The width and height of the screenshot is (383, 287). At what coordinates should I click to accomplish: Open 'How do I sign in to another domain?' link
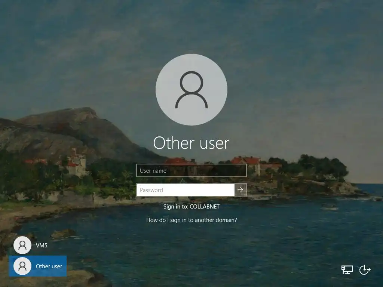(191, 220)
